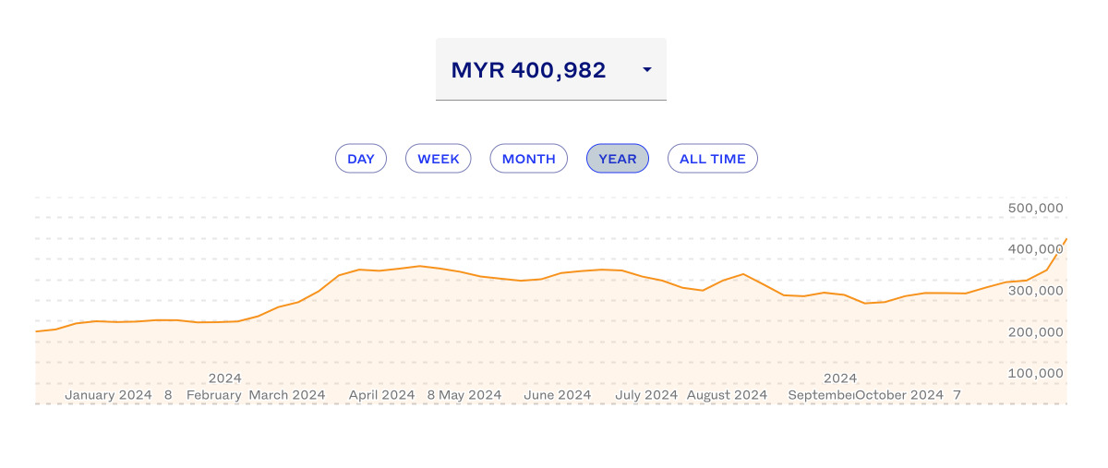
Task: Click the 100,000 y-axis label
Action: pyautogui.click(x=1035, y=373)
